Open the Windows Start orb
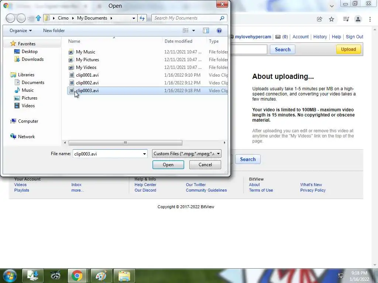The height and width of the screenshot is (283, 378). [10, 276]
